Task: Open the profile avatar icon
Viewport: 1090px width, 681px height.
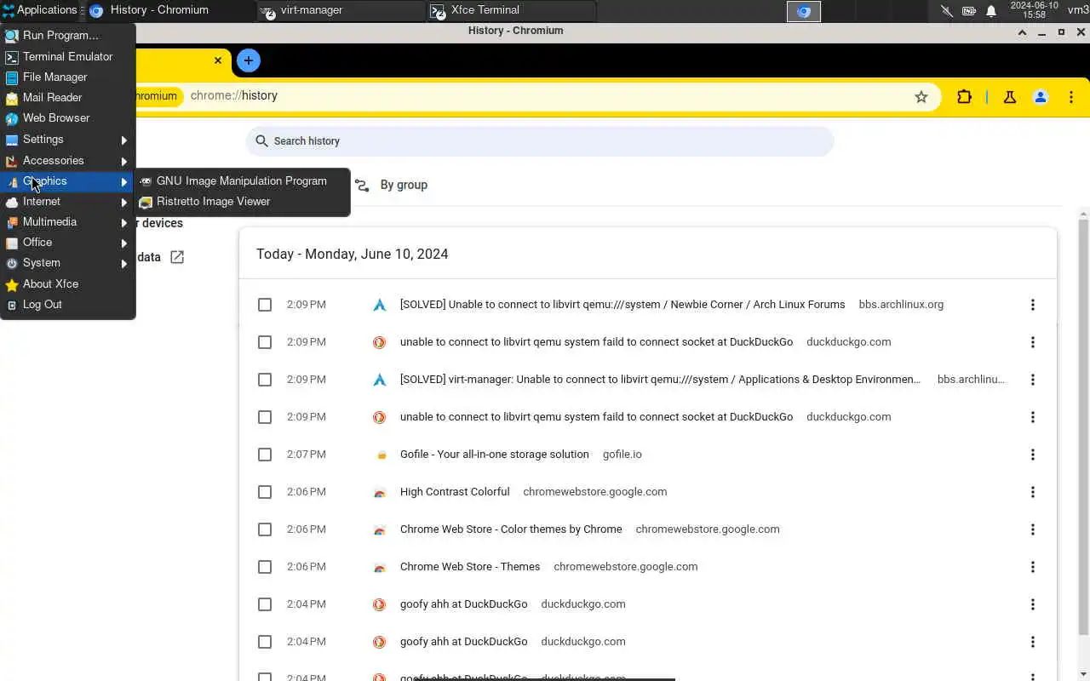Action: tap(1041, 97)
